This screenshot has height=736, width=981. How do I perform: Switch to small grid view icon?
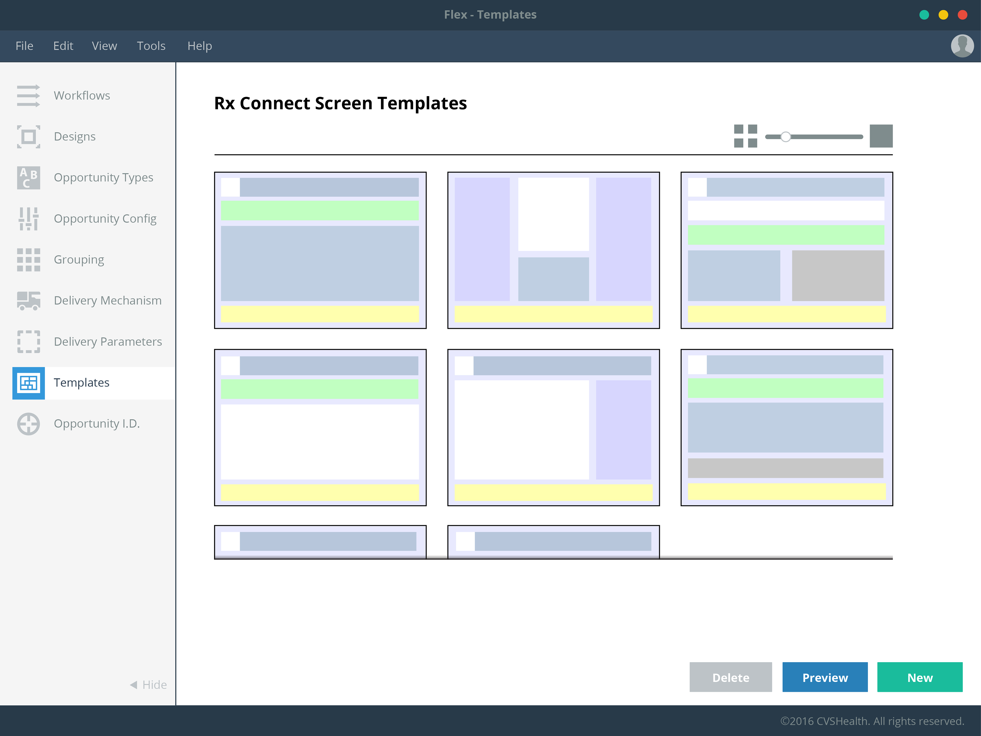745,136
